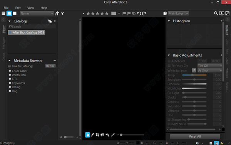Enable the RAW Noise checkbox

[169, 124]
